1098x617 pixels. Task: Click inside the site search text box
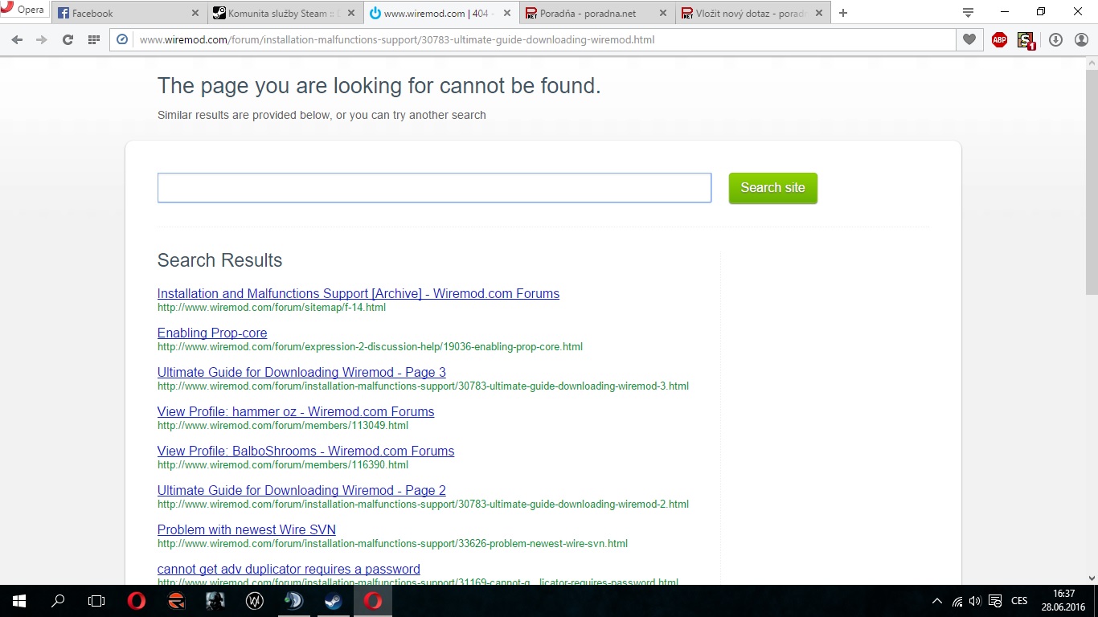pos(434,188)
